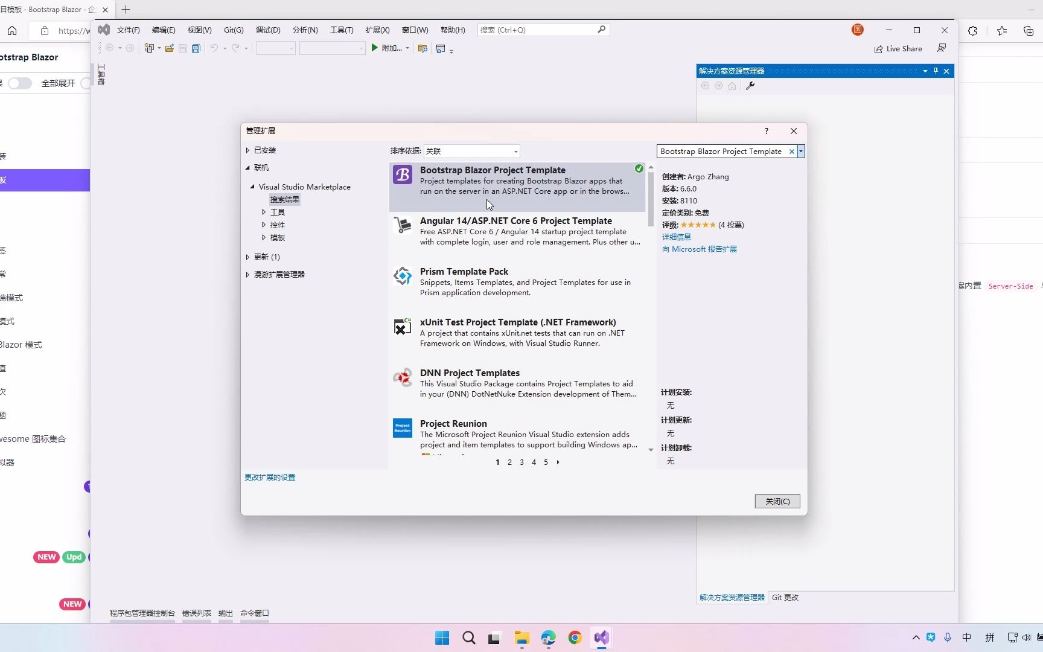Open the New Project toolbar icon
This screenshot has width=1043, height=652.
coord(148,48)
